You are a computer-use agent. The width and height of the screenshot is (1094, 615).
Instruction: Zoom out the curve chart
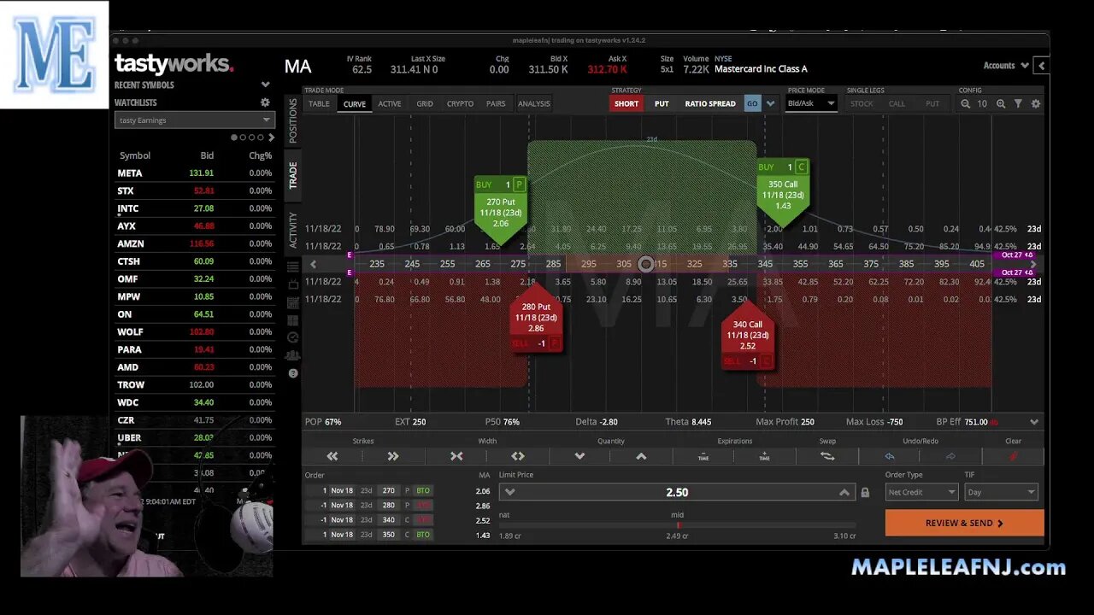point(965,103)
